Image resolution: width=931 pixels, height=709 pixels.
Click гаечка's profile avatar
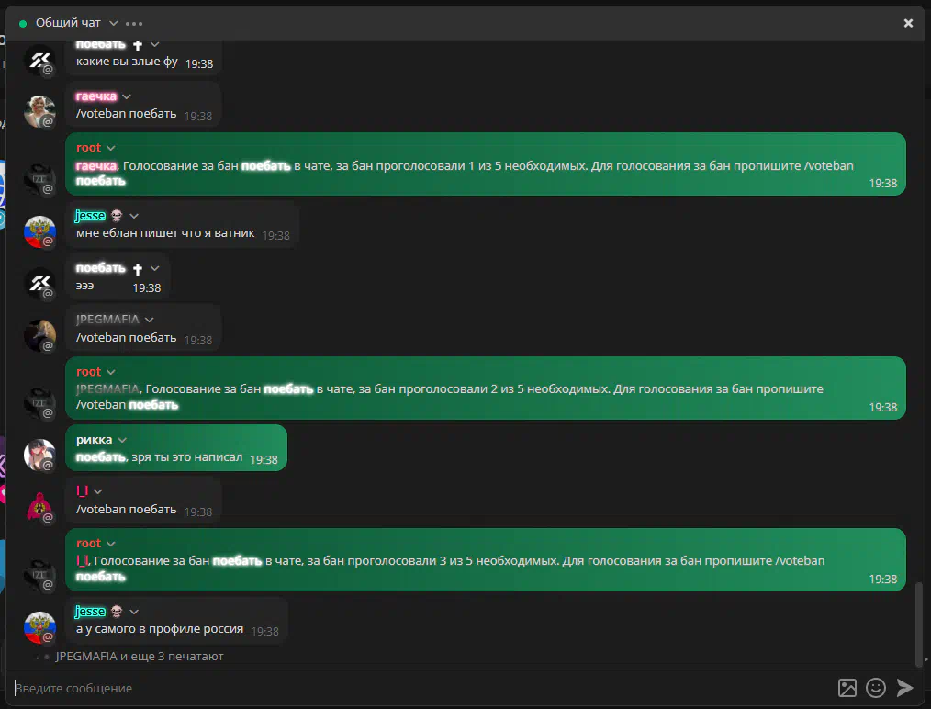point(39,111)
